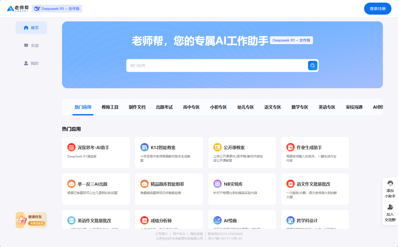Open the 语文专区 tab

pyautogui.click(x=273, y=107)
